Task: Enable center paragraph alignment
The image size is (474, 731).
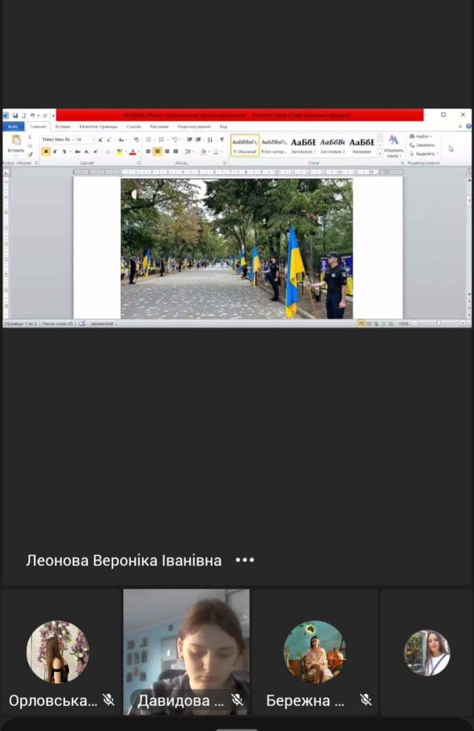Action: tap(157, 152)
